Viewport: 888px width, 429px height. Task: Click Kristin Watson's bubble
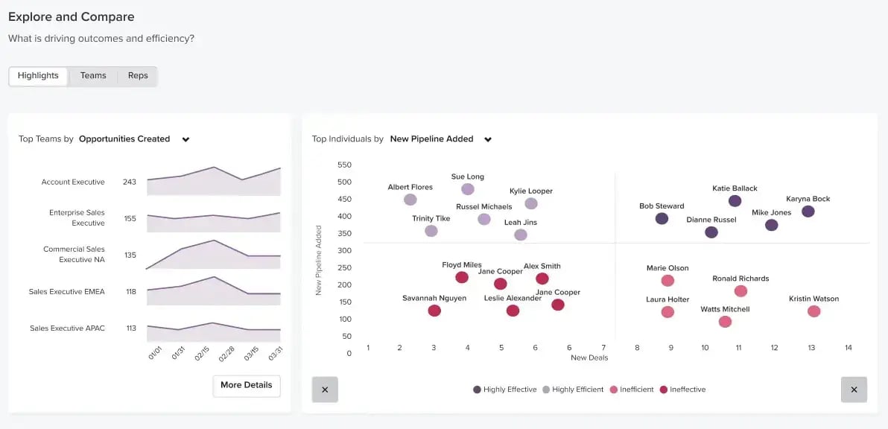click(x=813, y=311)
